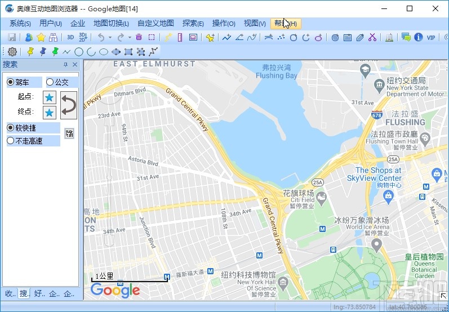Viewport: 449px width, 312px height.
Task: Select the add curve tool
Action: [x=252, y=37]
